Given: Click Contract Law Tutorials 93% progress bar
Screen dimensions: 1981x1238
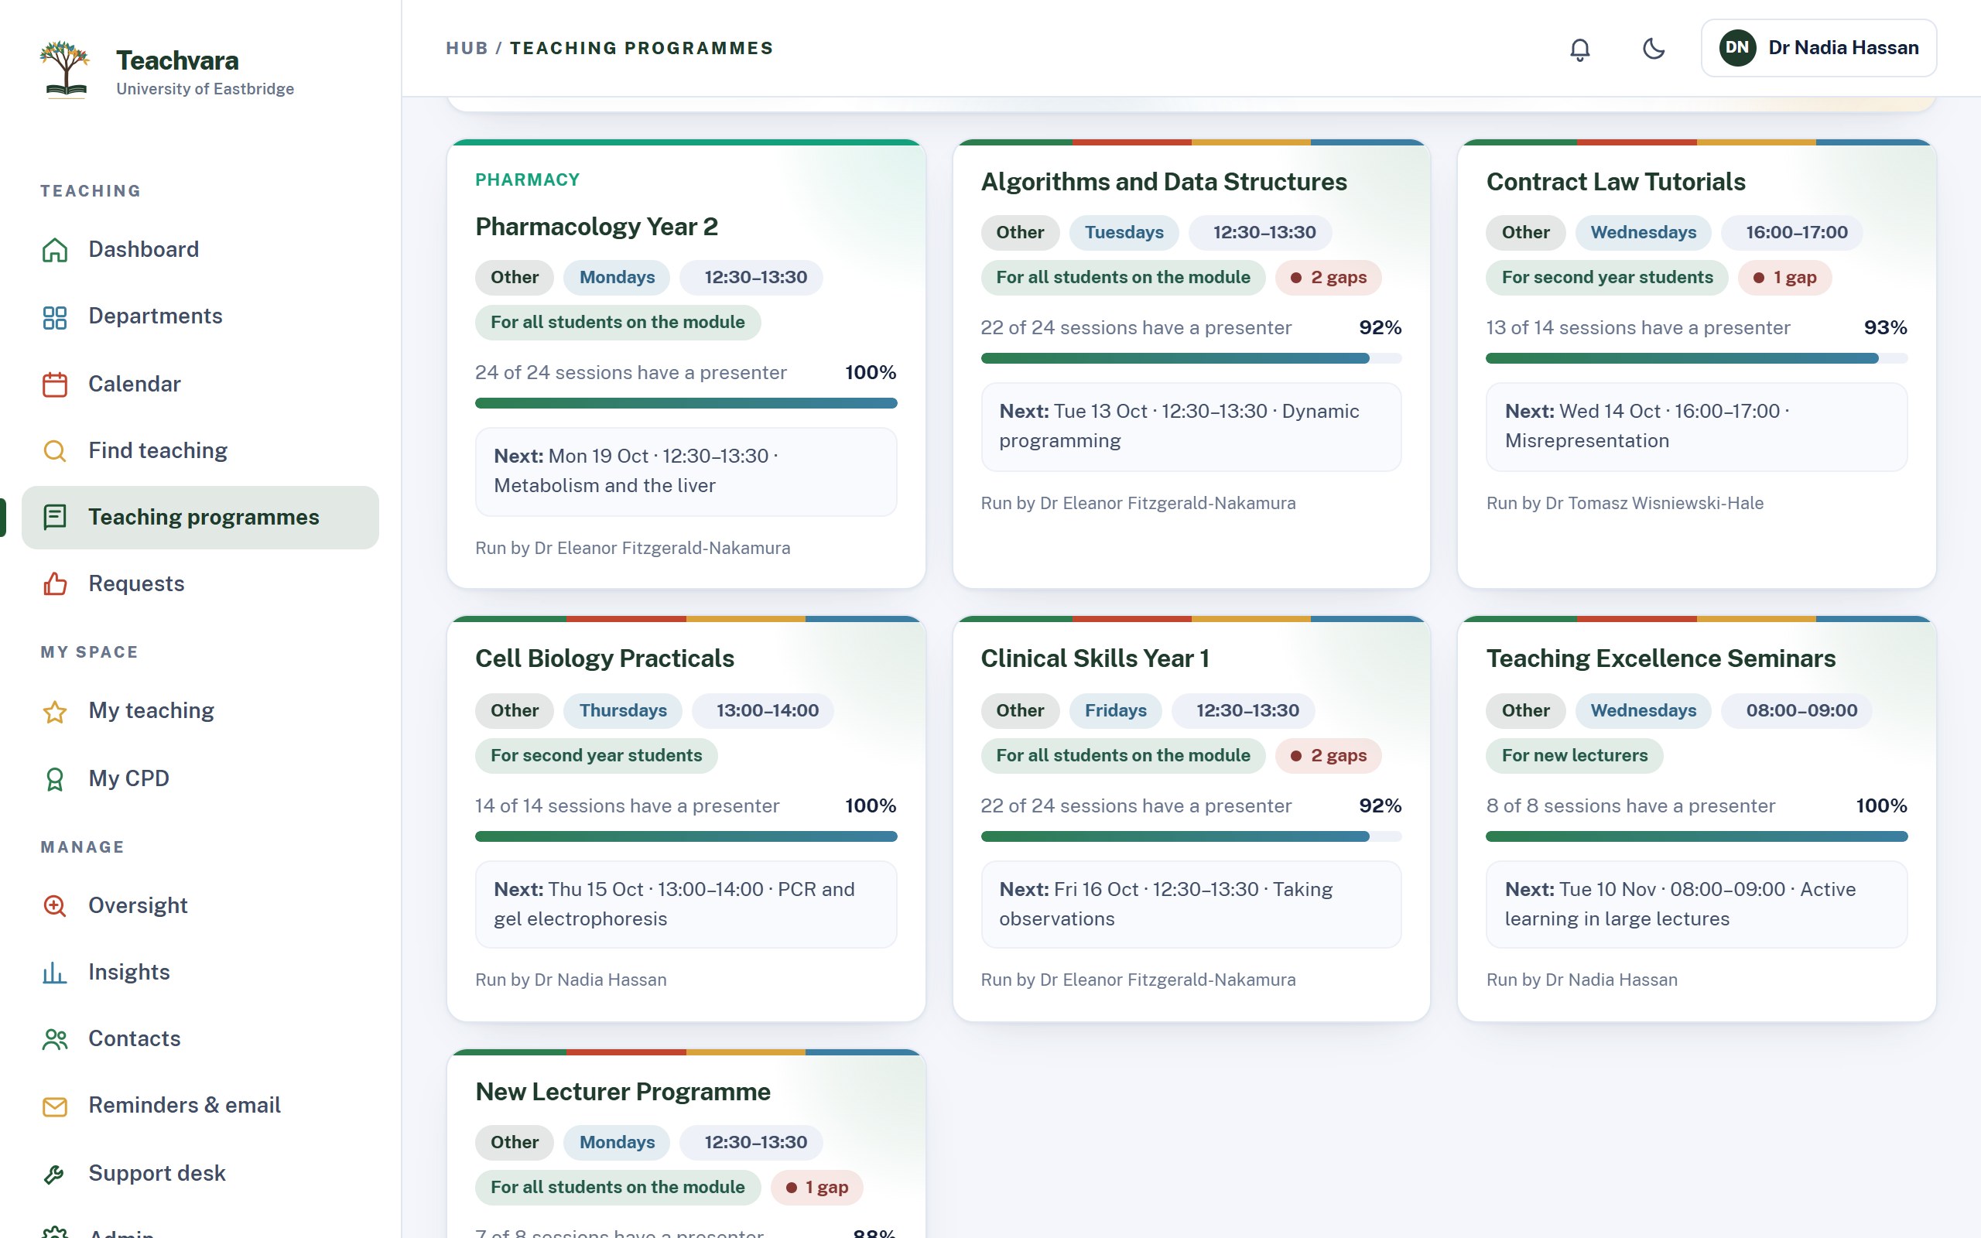Looking at the screenshot, I should (x=1696, y=357).
